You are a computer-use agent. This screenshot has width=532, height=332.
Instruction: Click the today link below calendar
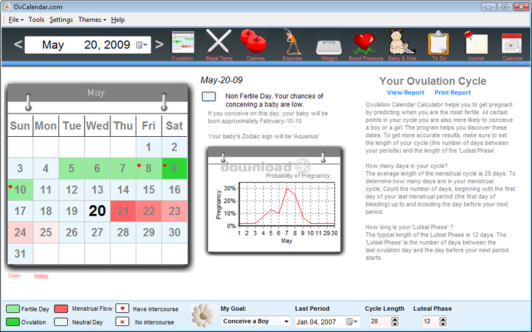[x=41, y=276]
